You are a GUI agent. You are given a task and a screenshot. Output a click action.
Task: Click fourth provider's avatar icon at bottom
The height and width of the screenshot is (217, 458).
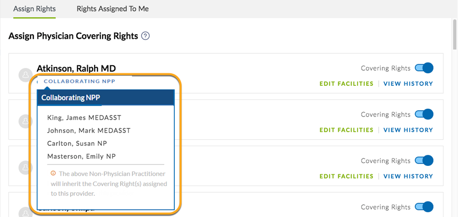pos(25,213)
